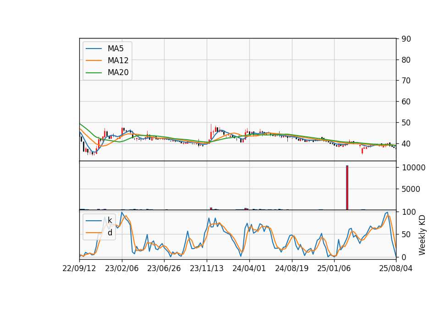Click the MA12 legend label
The height and width of the screenshot is (316, 440).
coord(118,60)
